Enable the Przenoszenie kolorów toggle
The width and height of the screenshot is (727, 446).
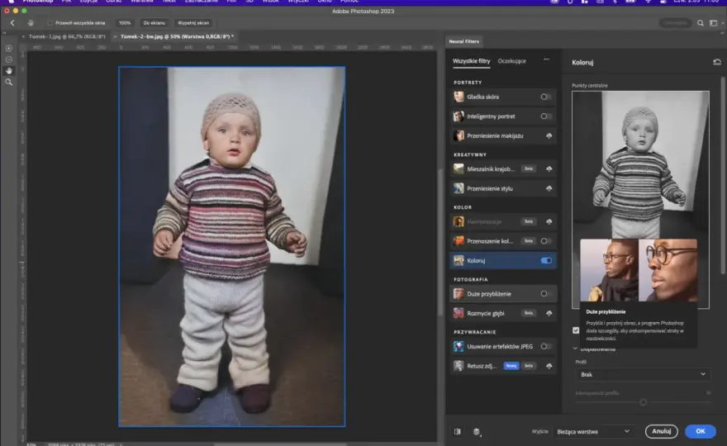point(546,241)
